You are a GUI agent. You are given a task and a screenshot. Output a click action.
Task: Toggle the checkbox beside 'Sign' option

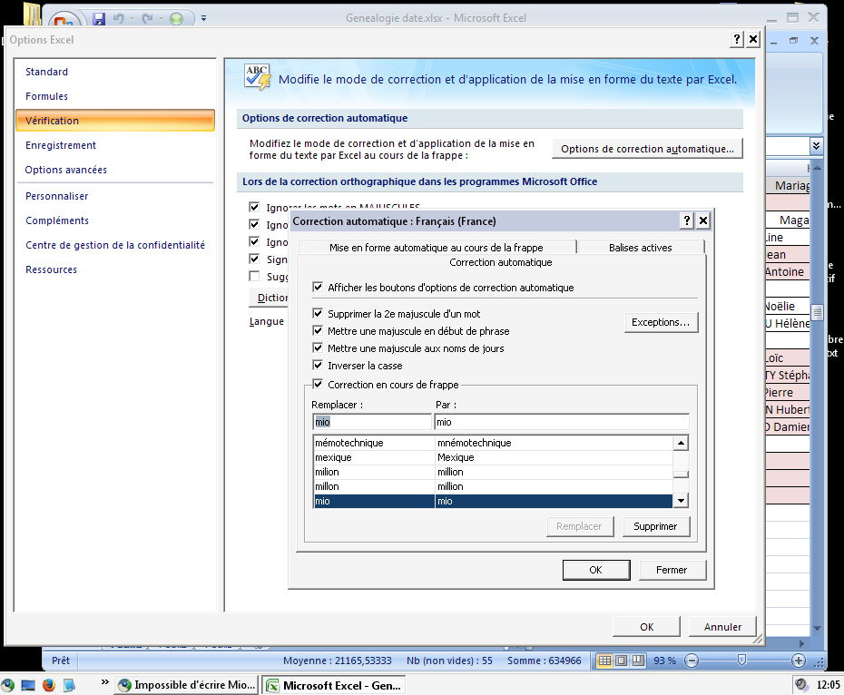(x=254, y=259)
